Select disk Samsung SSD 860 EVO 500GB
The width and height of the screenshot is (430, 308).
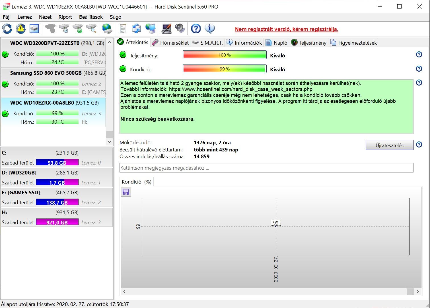[53, 83]
